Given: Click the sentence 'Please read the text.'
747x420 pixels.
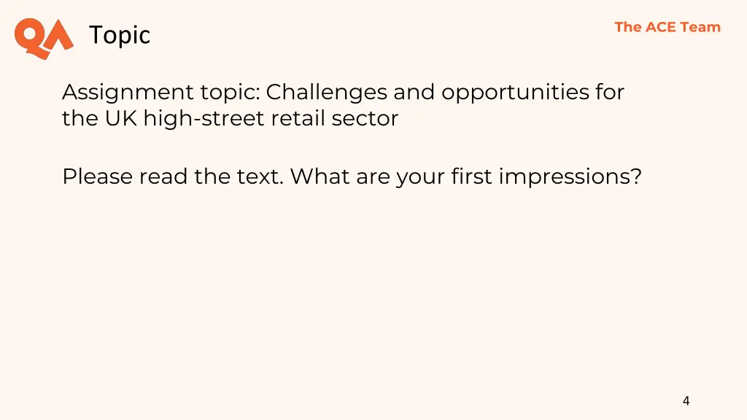Looking at the screenshot, I should (x=173, y=176).
